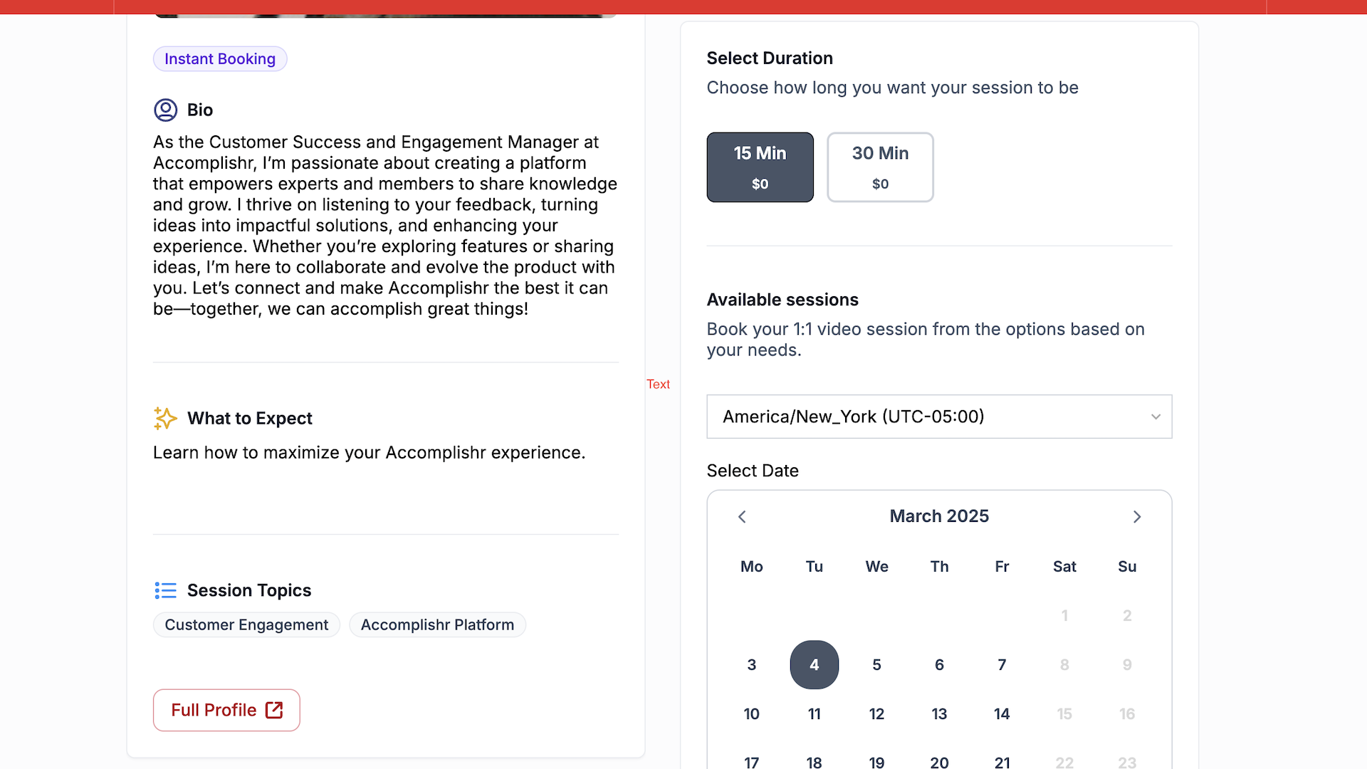The height and width of the screenshot is (769, 1367).
Task: Click the disabled March 2 date
Action: click(1127, 615)
